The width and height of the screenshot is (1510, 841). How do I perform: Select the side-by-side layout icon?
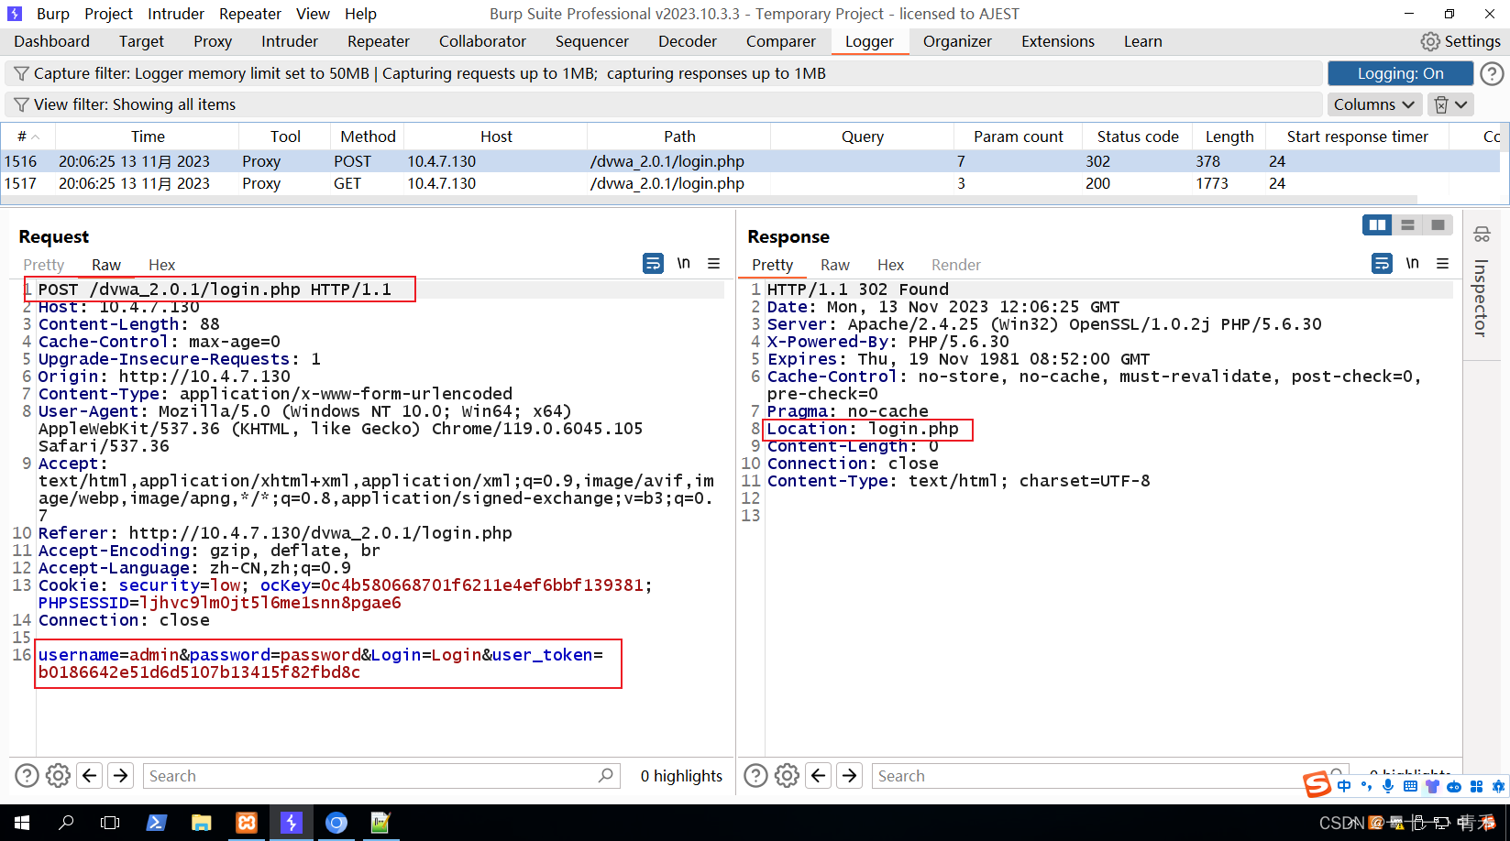1377,224
